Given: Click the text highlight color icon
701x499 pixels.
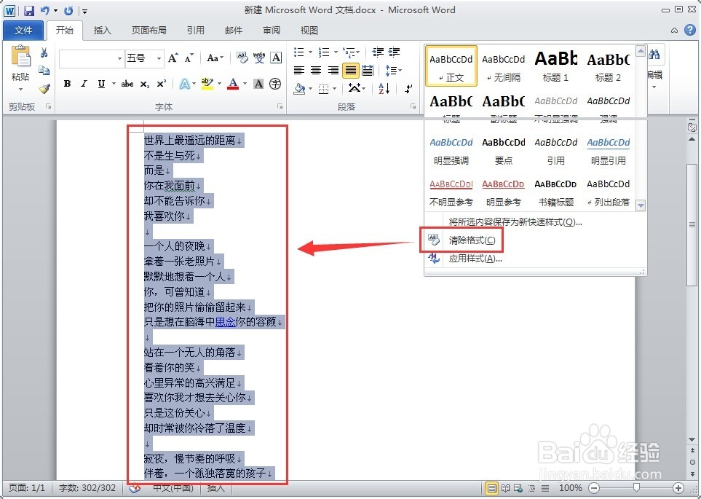Looking at the screenshot, I should pos(206,84).
